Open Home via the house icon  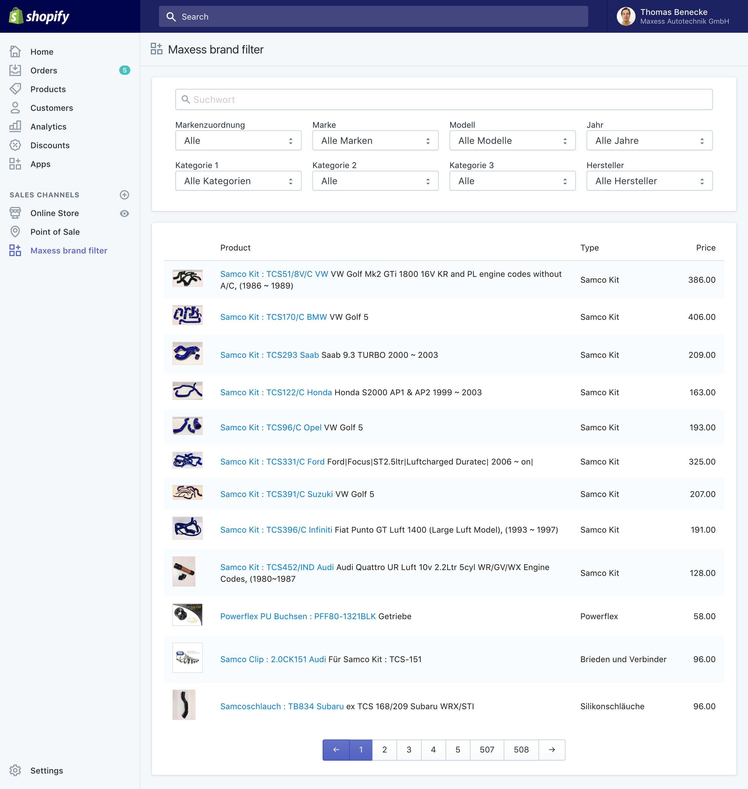point(15,51)
